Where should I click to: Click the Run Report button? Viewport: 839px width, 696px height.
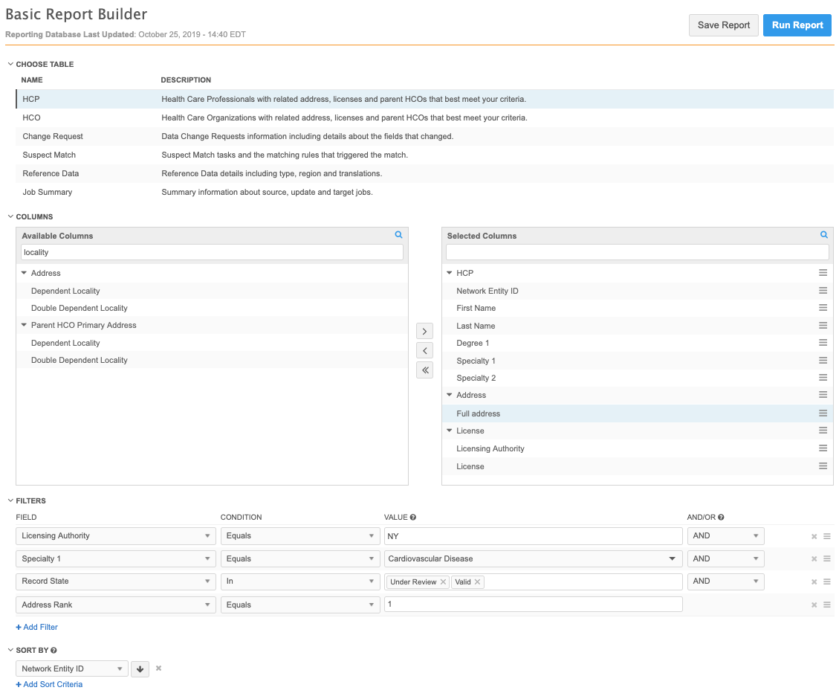[x=797, y=25]
